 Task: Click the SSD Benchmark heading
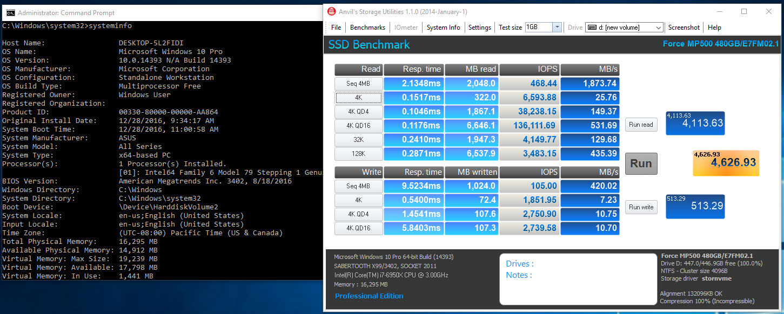point(369,45)
